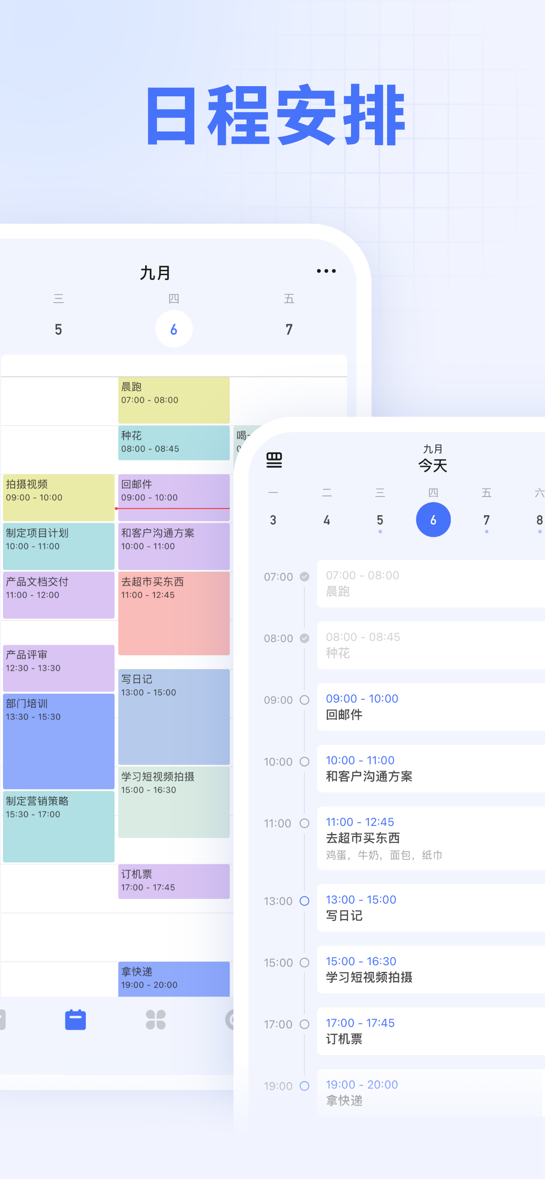This screenshot has width=545, height=1179.
Task: Mark 09:00 回邮件 task complete
Action: 304,700
